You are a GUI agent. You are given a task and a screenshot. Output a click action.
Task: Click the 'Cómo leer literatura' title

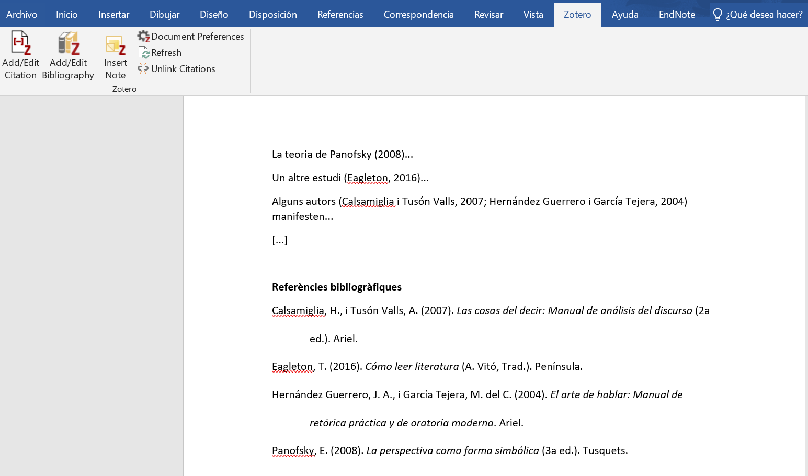point(412,366)
